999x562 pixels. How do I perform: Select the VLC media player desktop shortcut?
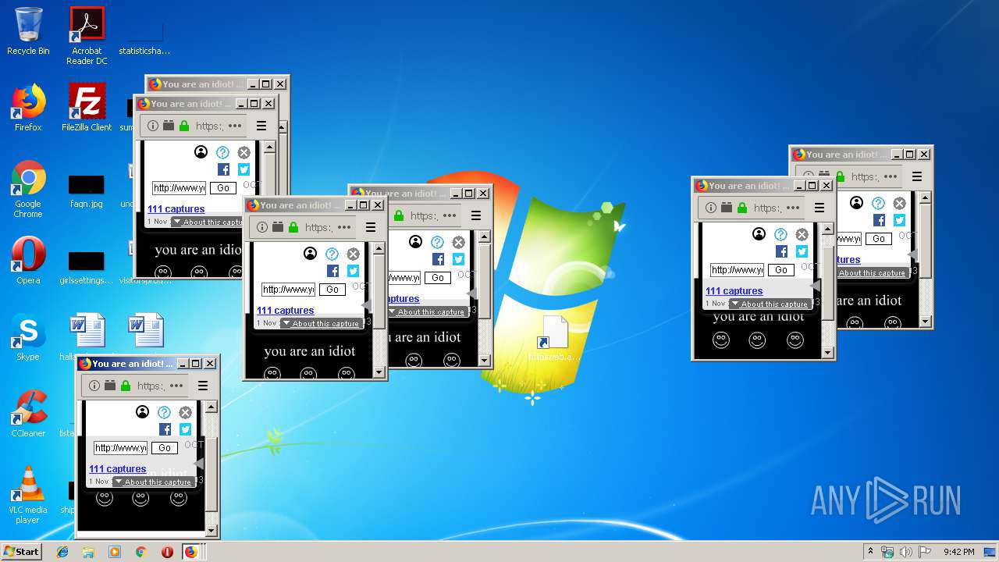(28, 495)
